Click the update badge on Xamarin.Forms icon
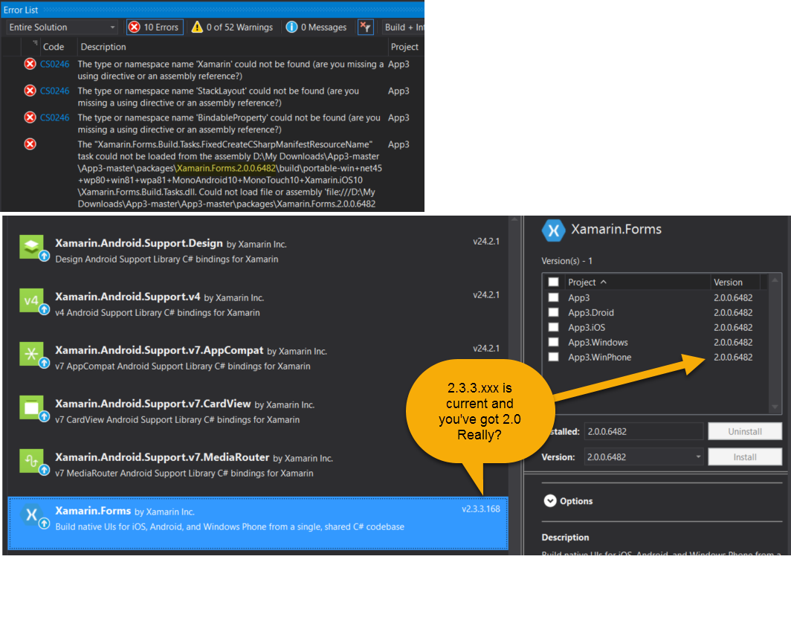The image size is (791, 623). [x=45, y=523]
